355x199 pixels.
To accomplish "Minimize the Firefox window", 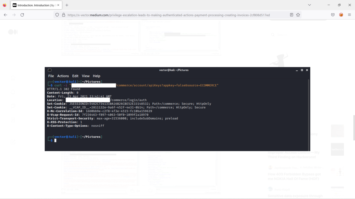I will click(x=329, y=5).
